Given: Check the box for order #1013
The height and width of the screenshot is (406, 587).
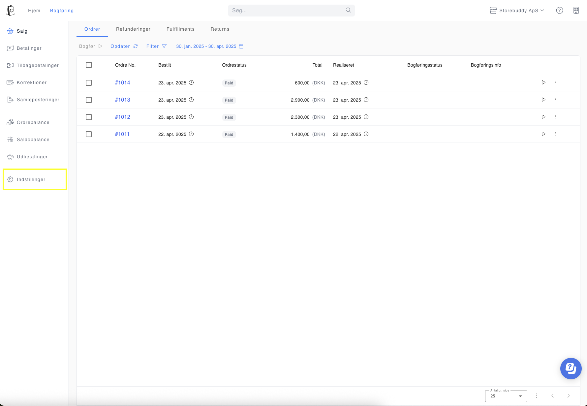Looking at the screenshot, I should pyautogui.click(x=89, y=100).
